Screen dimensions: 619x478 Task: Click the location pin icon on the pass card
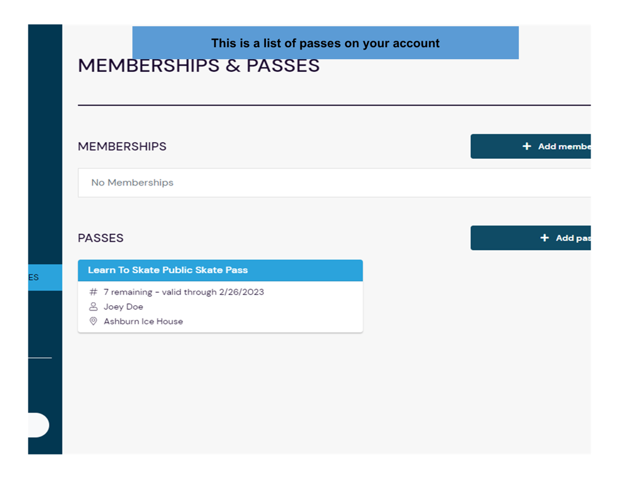93,321
